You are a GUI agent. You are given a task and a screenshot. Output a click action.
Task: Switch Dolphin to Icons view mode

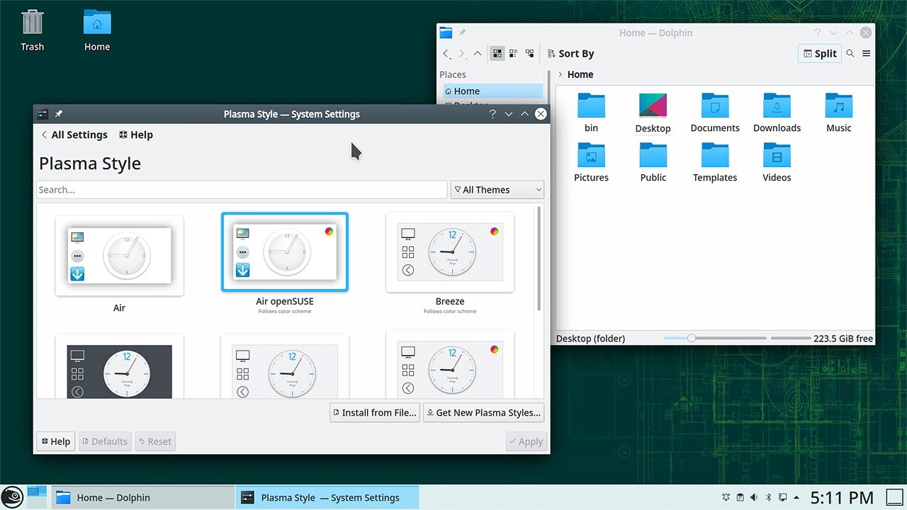coord(497,53)
